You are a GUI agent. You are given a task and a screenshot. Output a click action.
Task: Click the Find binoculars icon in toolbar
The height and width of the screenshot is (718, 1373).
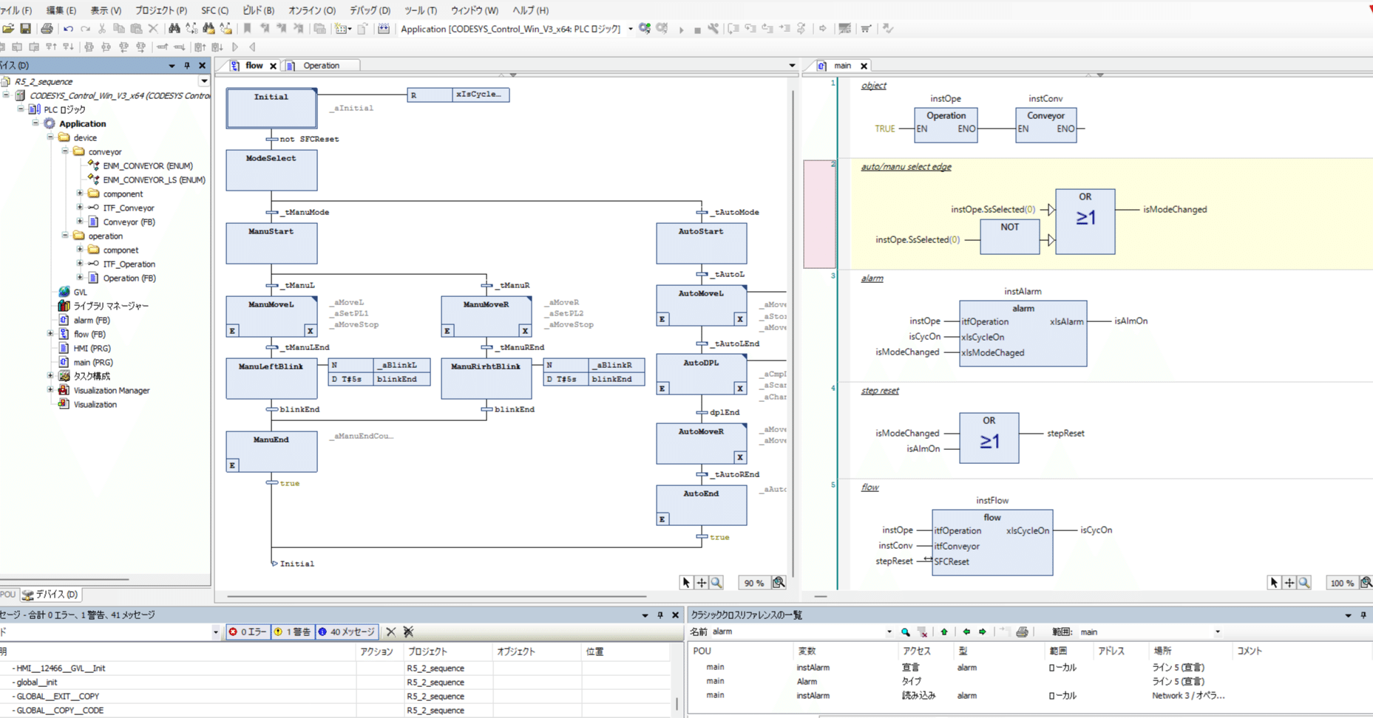(x=174, y=29)
